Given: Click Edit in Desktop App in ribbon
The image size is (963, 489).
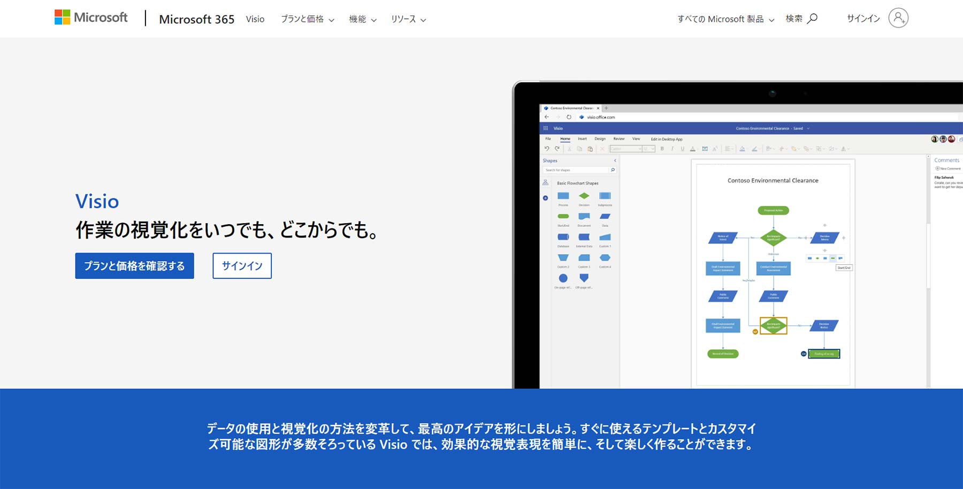Looking at the screenshot, I should [x=667, y=139].
